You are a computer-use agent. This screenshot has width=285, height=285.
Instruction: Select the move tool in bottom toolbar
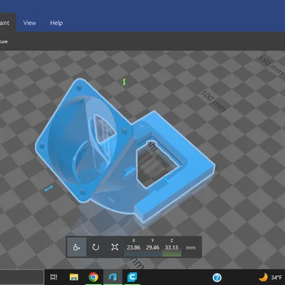[x=76, y=247]
